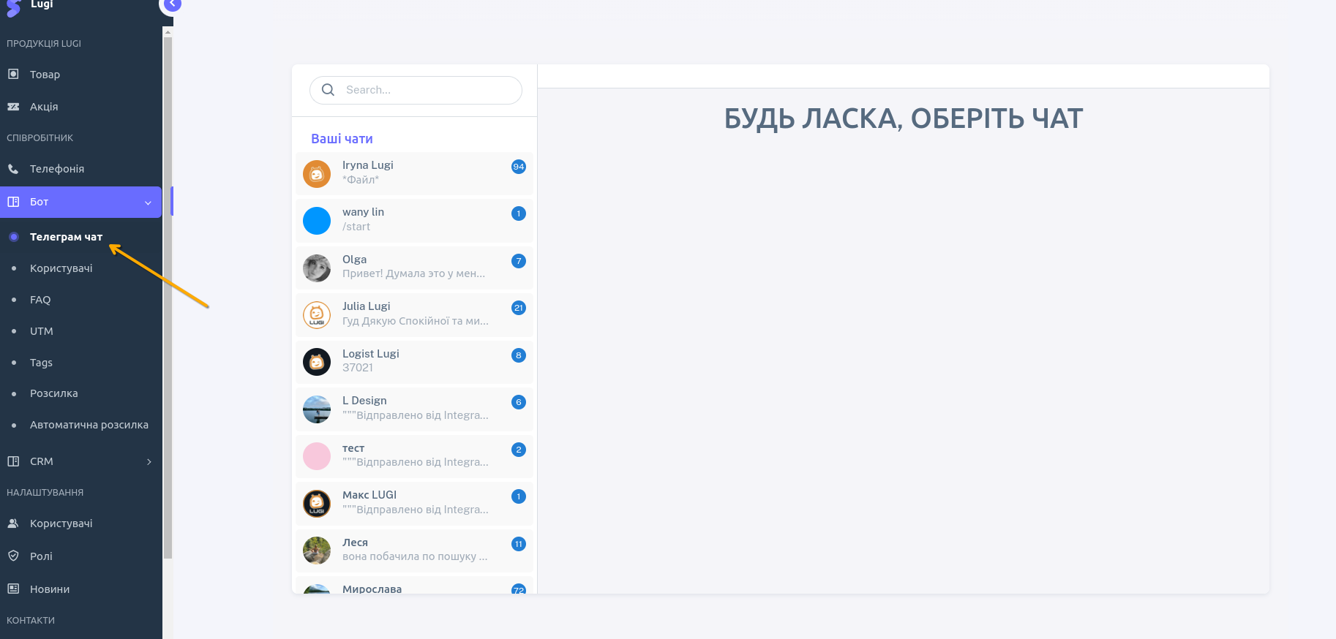Image resolution: width=1336 pixels, height=639 pixels.
Task: Click the search magnifier icon
Action: (x=329, y=90)
